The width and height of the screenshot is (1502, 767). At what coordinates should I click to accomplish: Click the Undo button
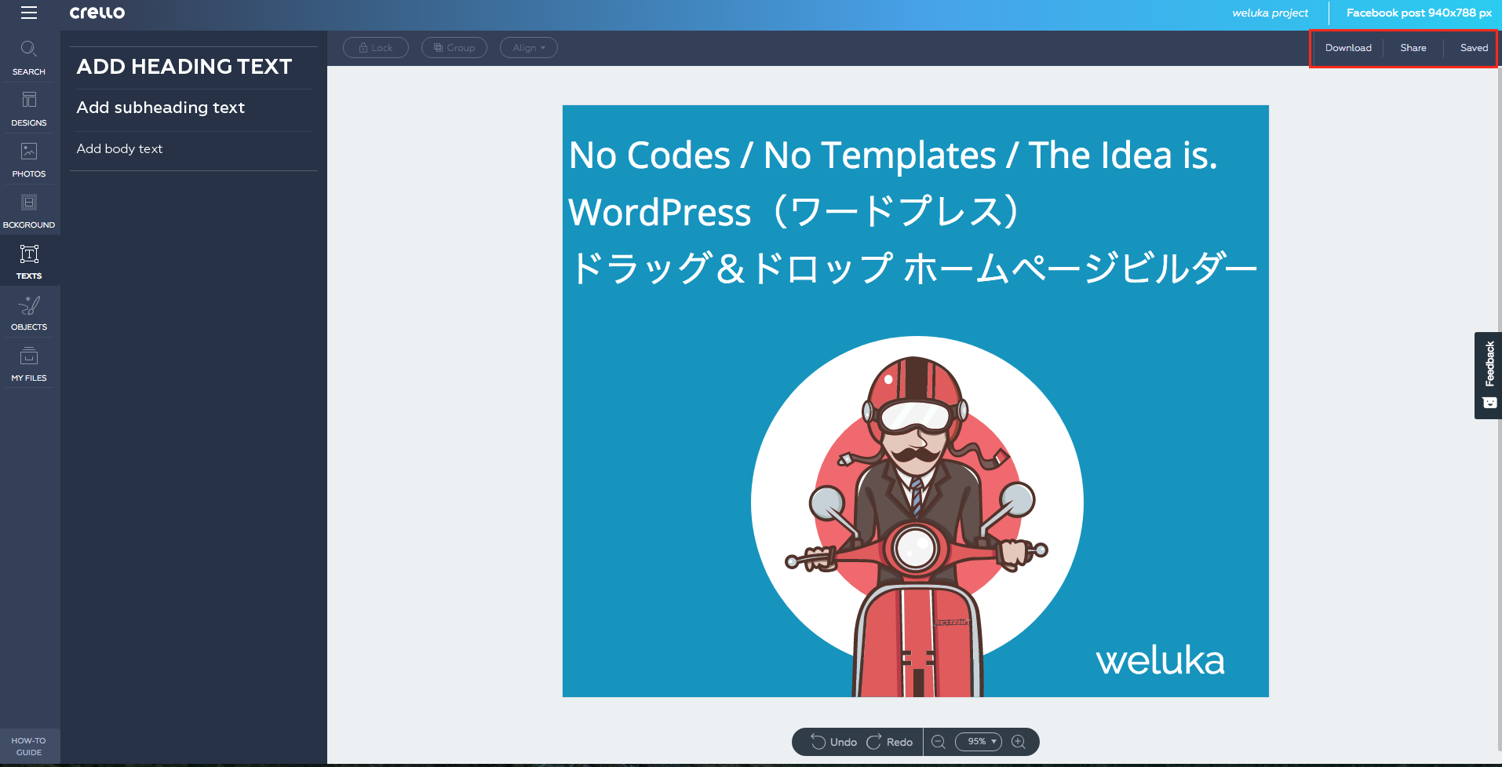click(834, 742)
